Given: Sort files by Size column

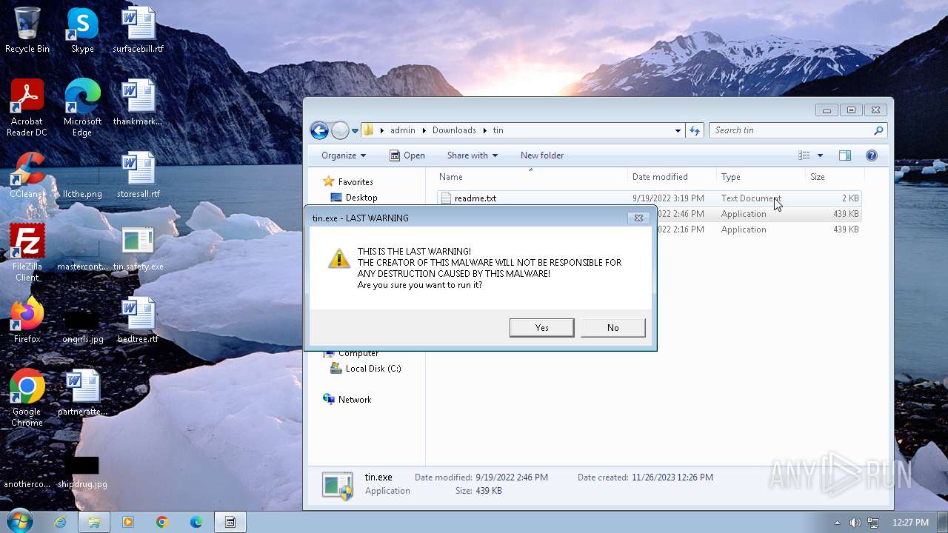Looking at the screenshot, I should click(x=834, y=177).
